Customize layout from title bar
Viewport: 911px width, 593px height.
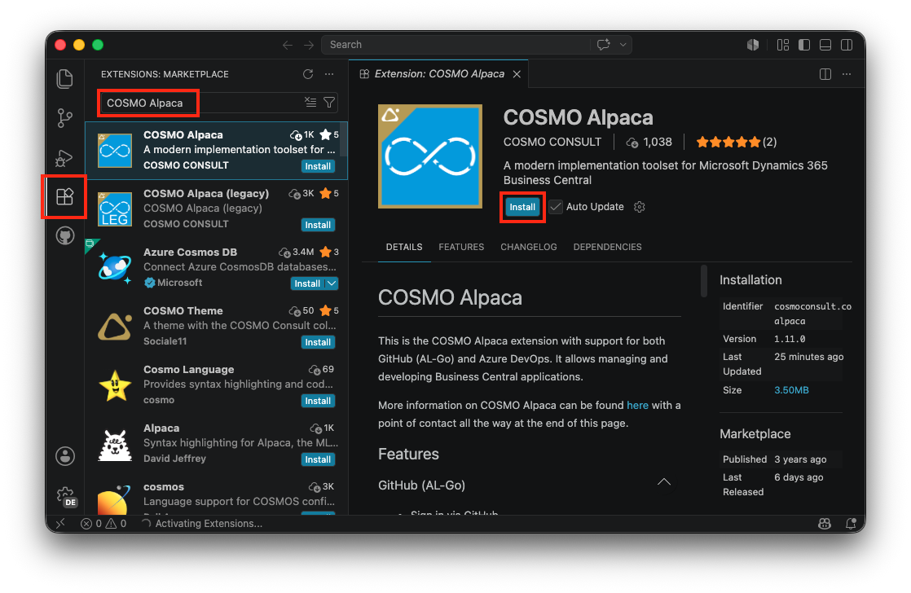click(782, 45)
